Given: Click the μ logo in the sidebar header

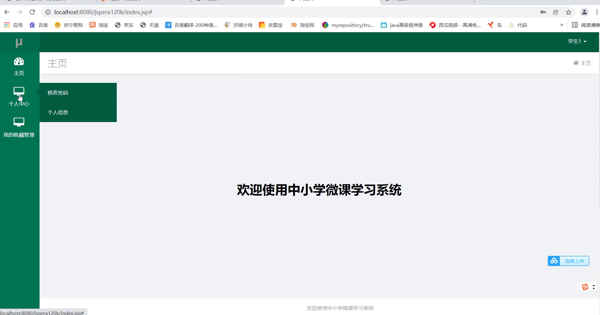Looking at the screenshot, I should (19, 42).
